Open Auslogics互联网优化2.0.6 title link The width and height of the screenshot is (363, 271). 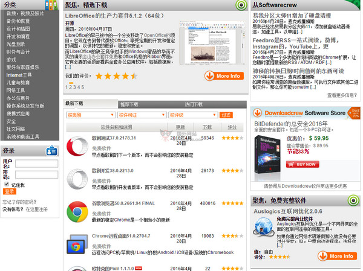[288, 211]
